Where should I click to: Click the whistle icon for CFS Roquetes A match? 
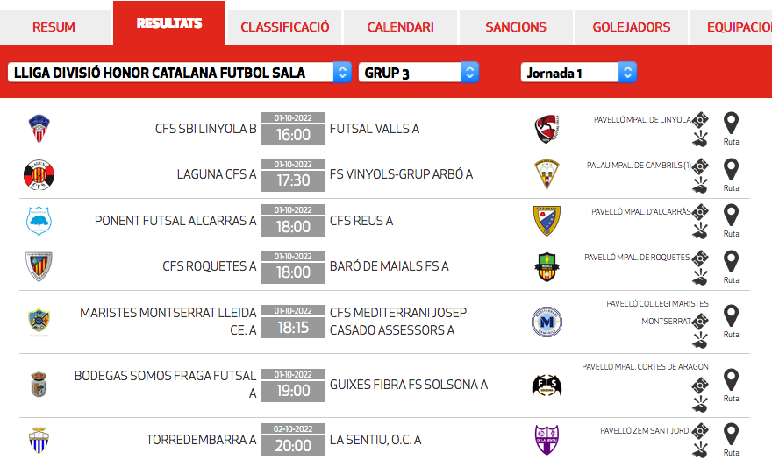[x=699, y=276]
